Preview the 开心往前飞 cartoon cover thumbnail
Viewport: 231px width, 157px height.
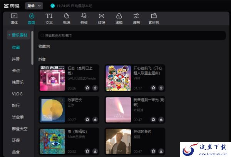pos(118,78)
